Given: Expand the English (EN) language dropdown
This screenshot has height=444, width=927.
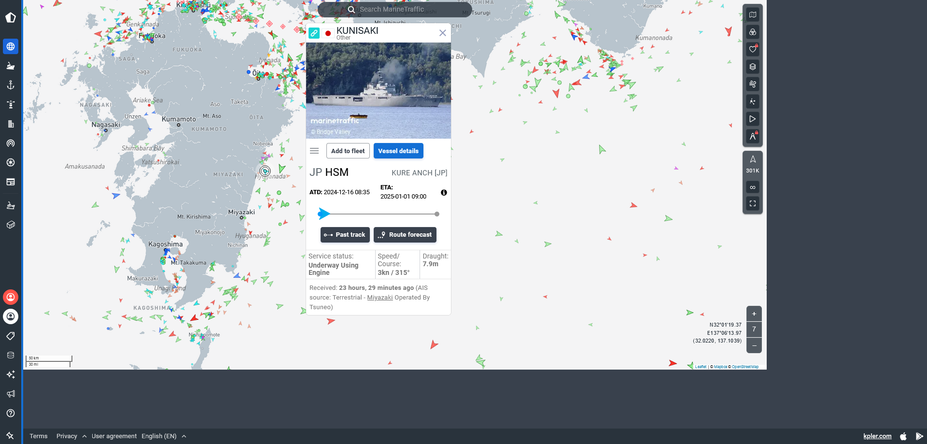Looking at the screenshot, I should 164,436.
